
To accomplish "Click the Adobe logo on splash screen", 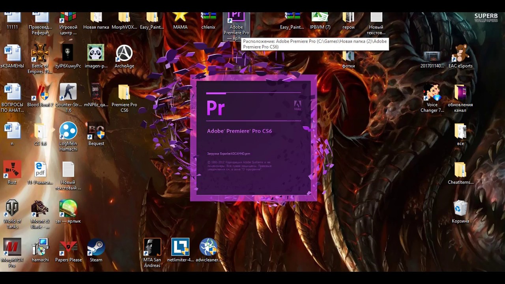I will coord(297,105).
